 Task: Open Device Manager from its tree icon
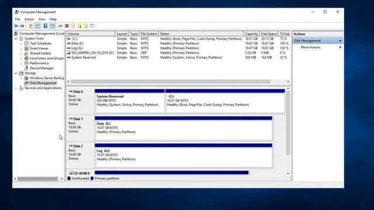[x=26, y=68]
